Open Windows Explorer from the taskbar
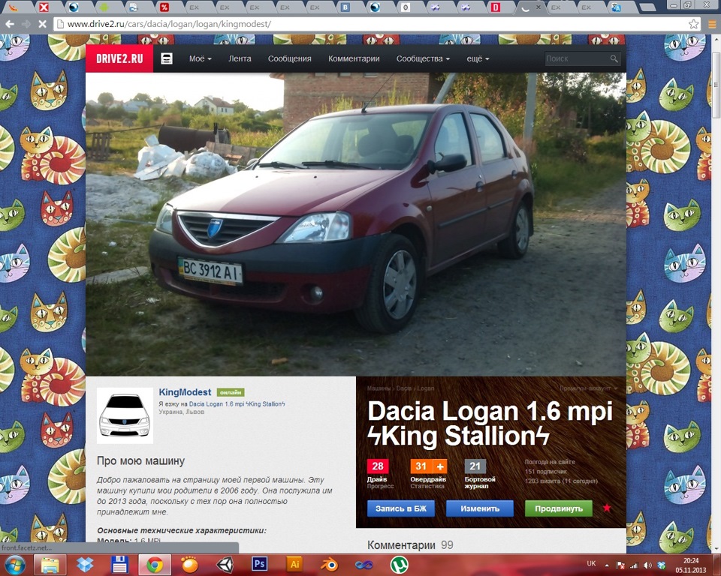The width and height of the screenshot is (721, 576). [50, 565]
